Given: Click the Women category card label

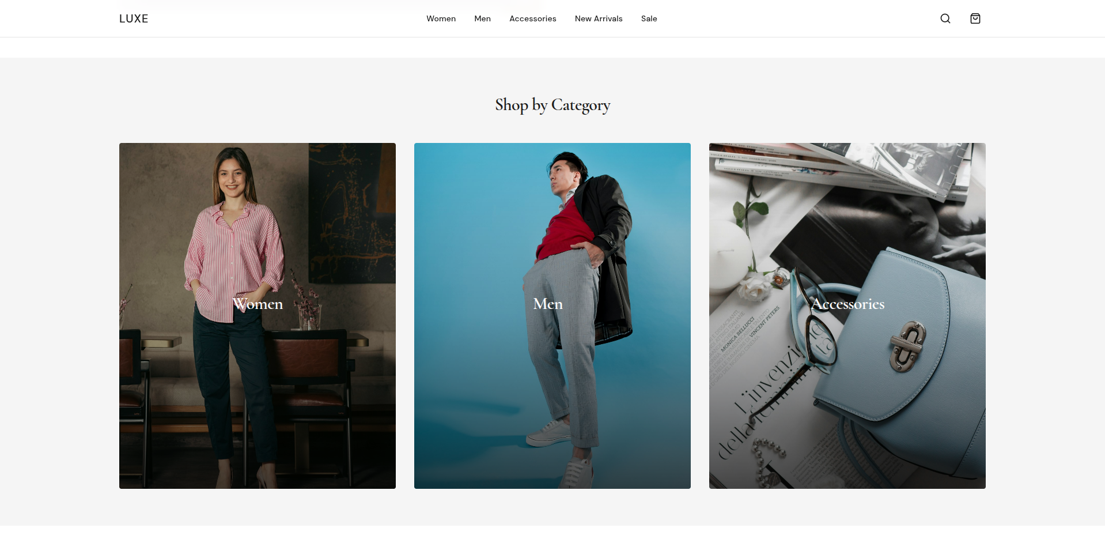Looking at the screenshot, I should coord(258,304).
